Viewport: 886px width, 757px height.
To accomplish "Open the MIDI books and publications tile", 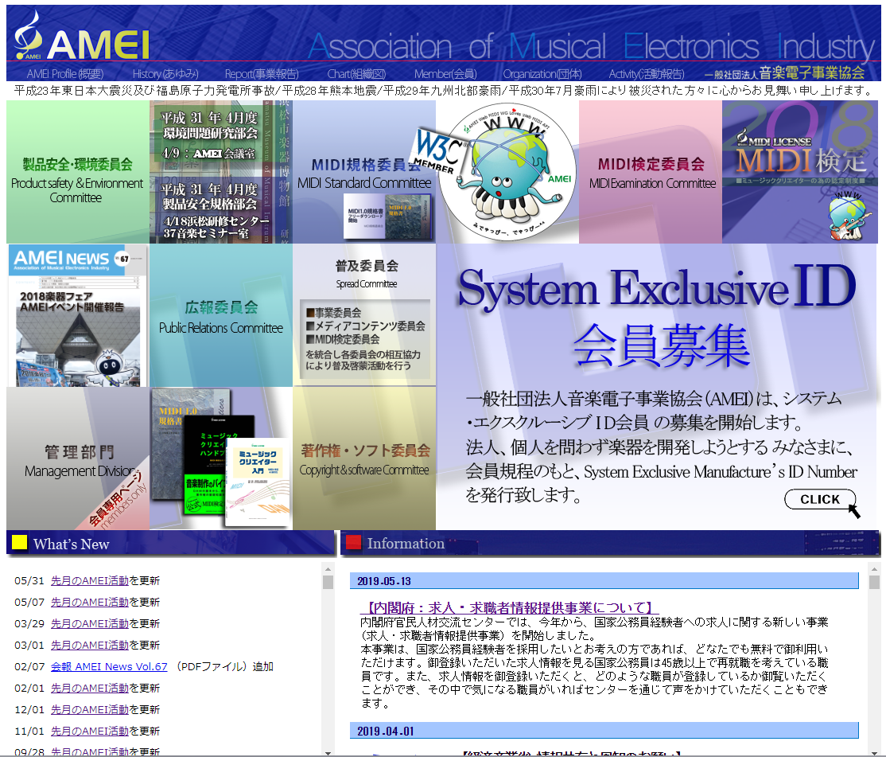I will pos(221,458).
